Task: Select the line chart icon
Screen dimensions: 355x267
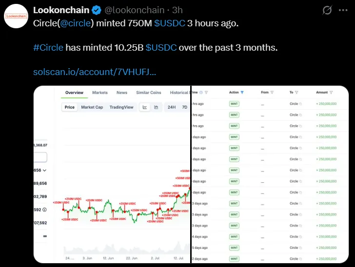Action: tap(145, 107)
